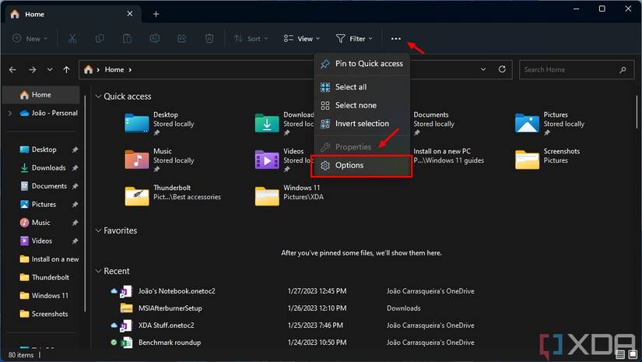Choose Select all in the menu
Viewport: 642px width, 362px height.
351,87
